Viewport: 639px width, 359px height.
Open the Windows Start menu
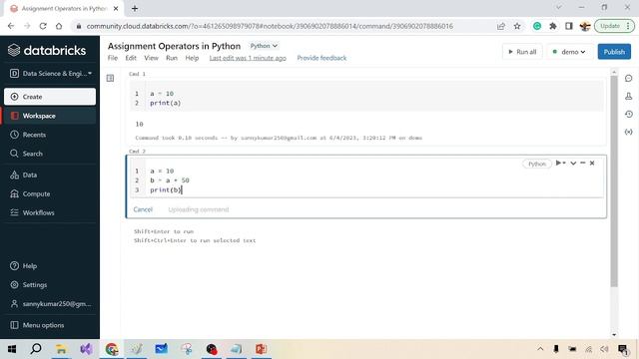point(12,349)
